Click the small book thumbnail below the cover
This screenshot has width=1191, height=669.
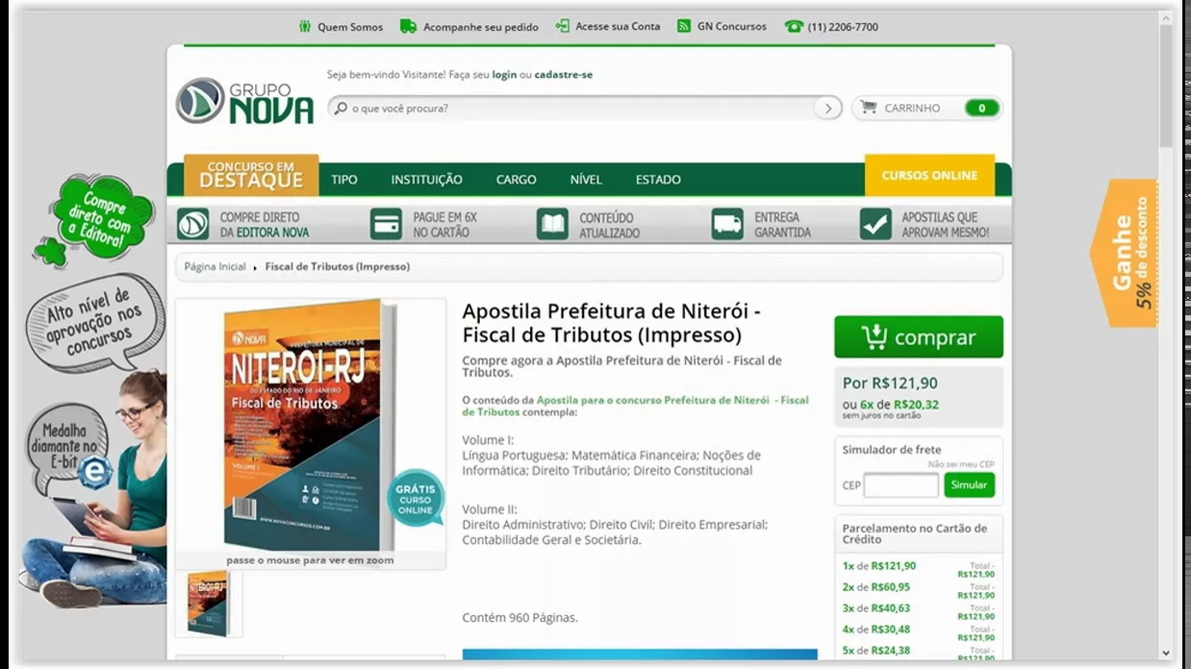(209, 604)
